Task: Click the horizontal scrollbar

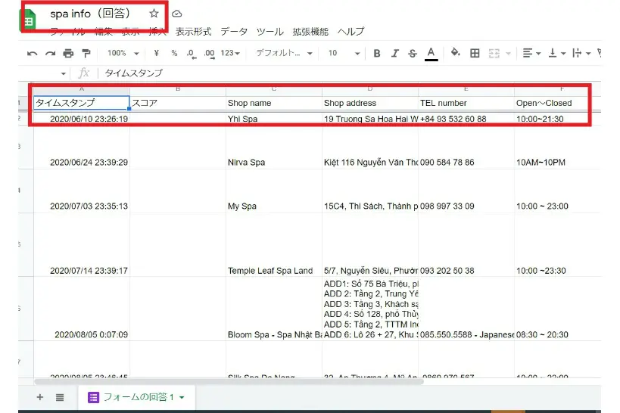Action: point(229,382)
